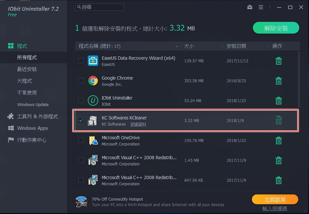Screen dimensions: 309x214
Task: Click the installer icon of the 1.45 MB Visual C++ entry
Action: click(x=93, y=160)
